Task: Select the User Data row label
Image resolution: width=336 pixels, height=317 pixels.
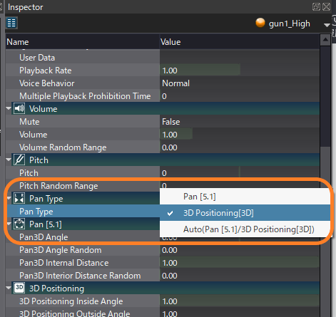Action: (x=37, y=58)
